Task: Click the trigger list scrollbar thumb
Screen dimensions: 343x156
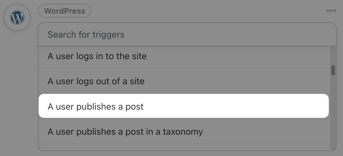Action: (x=333, y=70)
